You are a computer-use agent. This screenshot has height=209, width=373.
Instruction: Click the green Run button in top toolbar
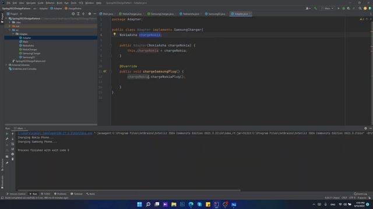pos(339,8)
